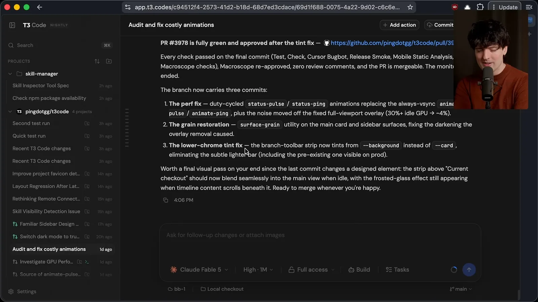Open the uBlock Origin extension icon
Screen dimensions: 538x302
click(455, 7)
